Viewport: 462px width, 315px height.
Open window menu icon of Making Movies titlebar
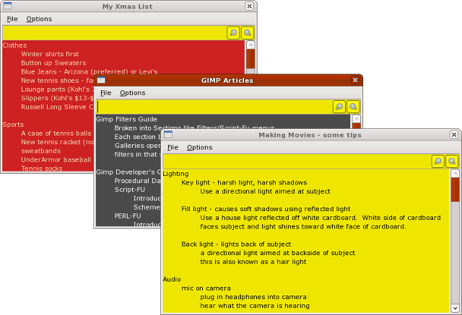click(168, 135)
